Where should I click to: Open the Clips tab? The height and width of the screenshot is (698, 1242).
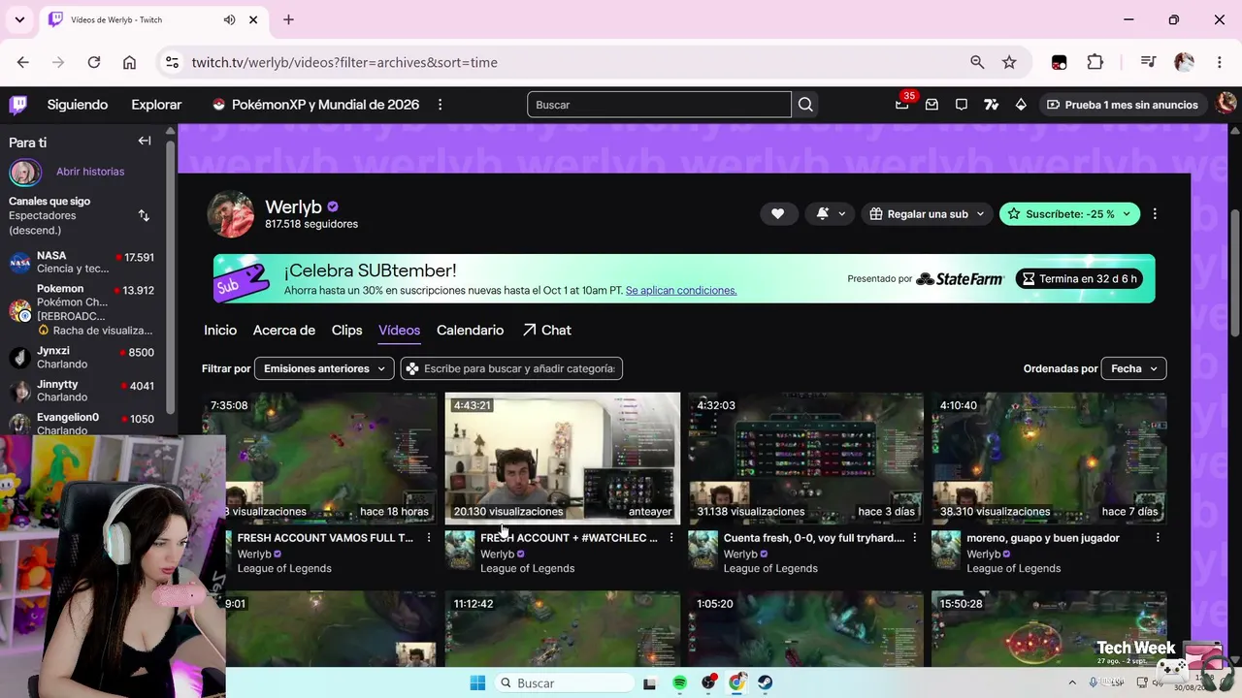pyautogui.click(x=346, y=330)
